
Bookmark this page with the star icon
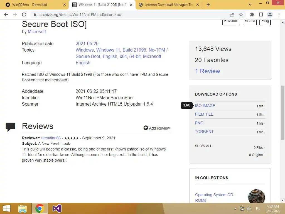tap(241, 14)
